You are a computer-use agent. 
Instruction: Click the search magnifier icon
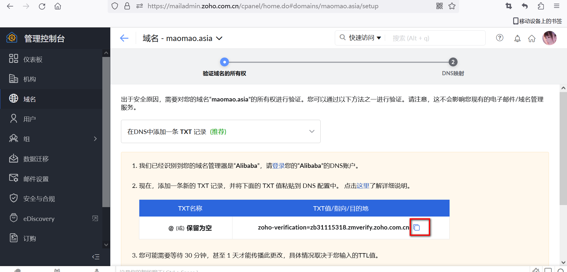coord(343,37)
